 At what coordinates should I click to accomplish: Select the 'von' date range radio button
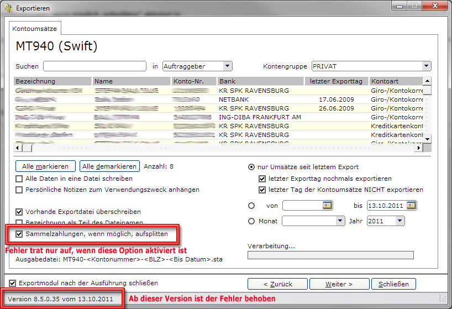coord(251,206)
